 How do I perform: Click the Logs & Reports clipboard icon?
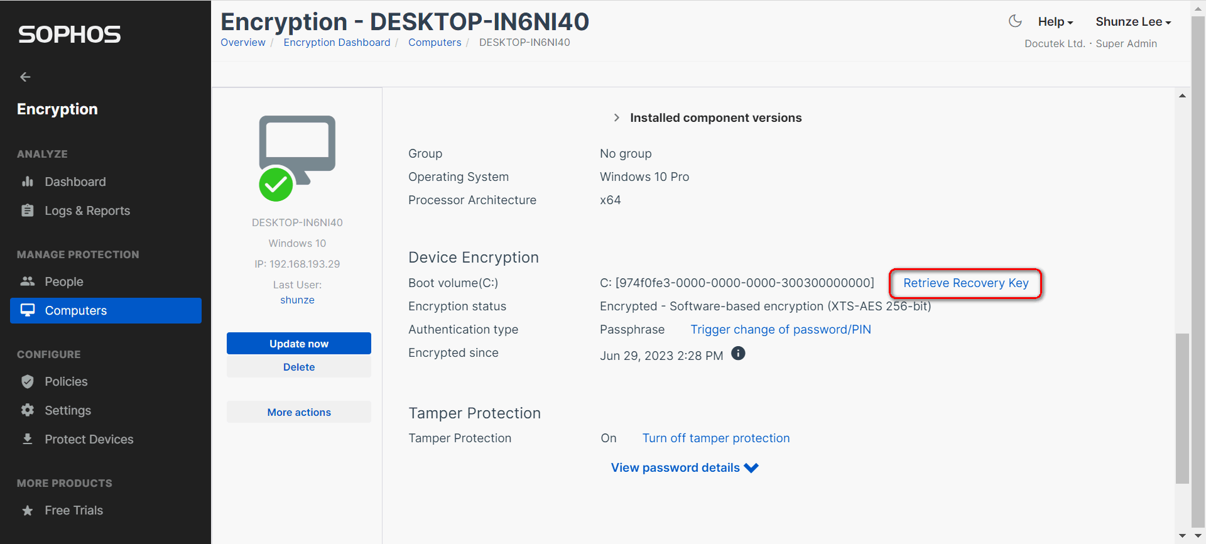[28, 210]
